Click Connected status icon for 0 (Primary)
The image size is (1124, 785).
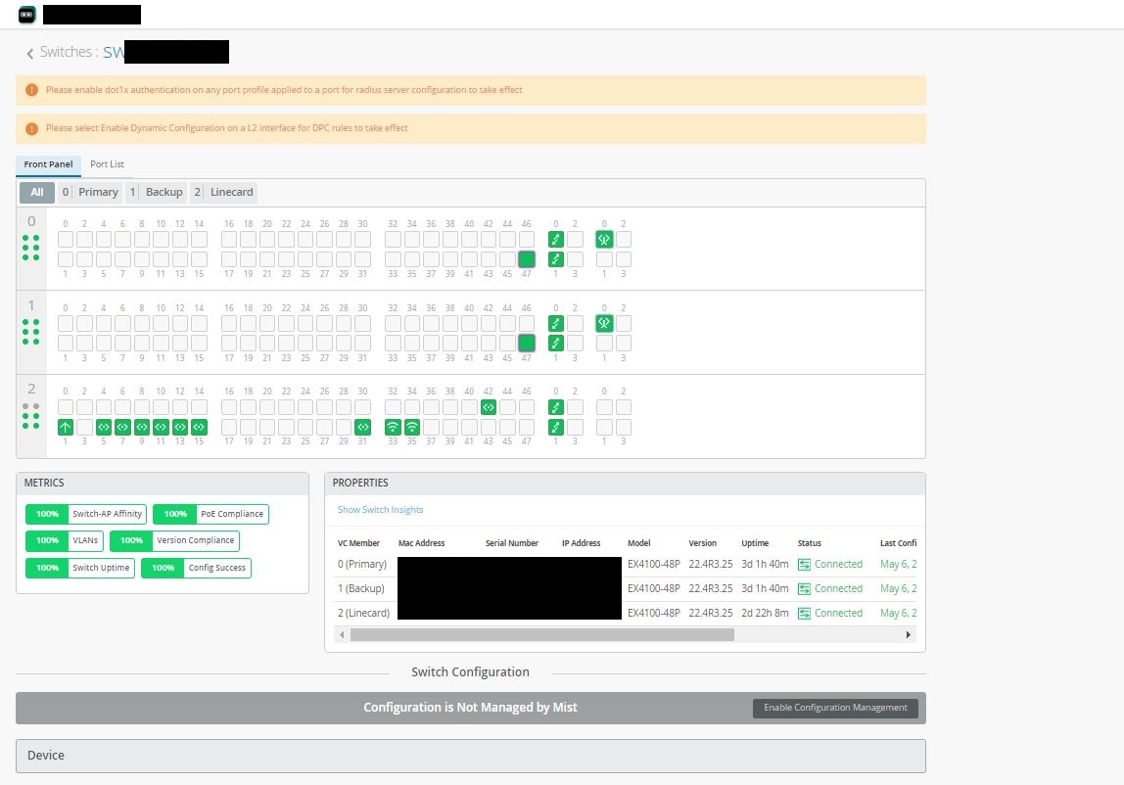[x=804, y=565]
